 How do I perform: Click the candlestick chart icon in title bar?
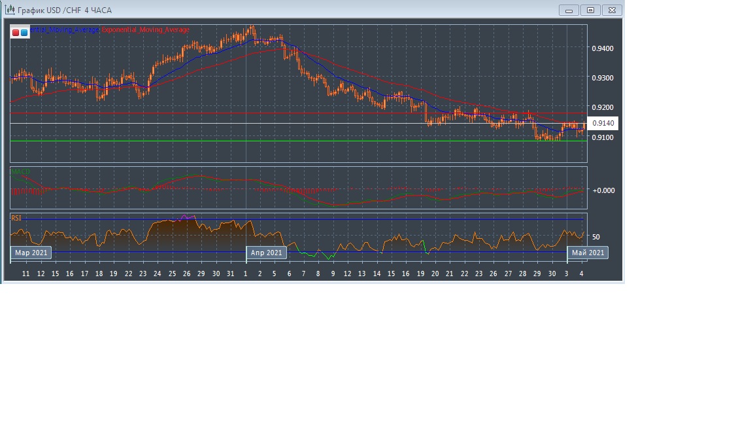[x=10, y=10]
